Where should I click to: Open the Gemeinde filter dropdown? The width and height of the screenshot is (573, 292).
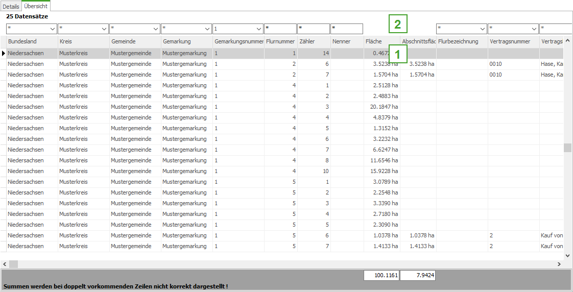[156, 29]
